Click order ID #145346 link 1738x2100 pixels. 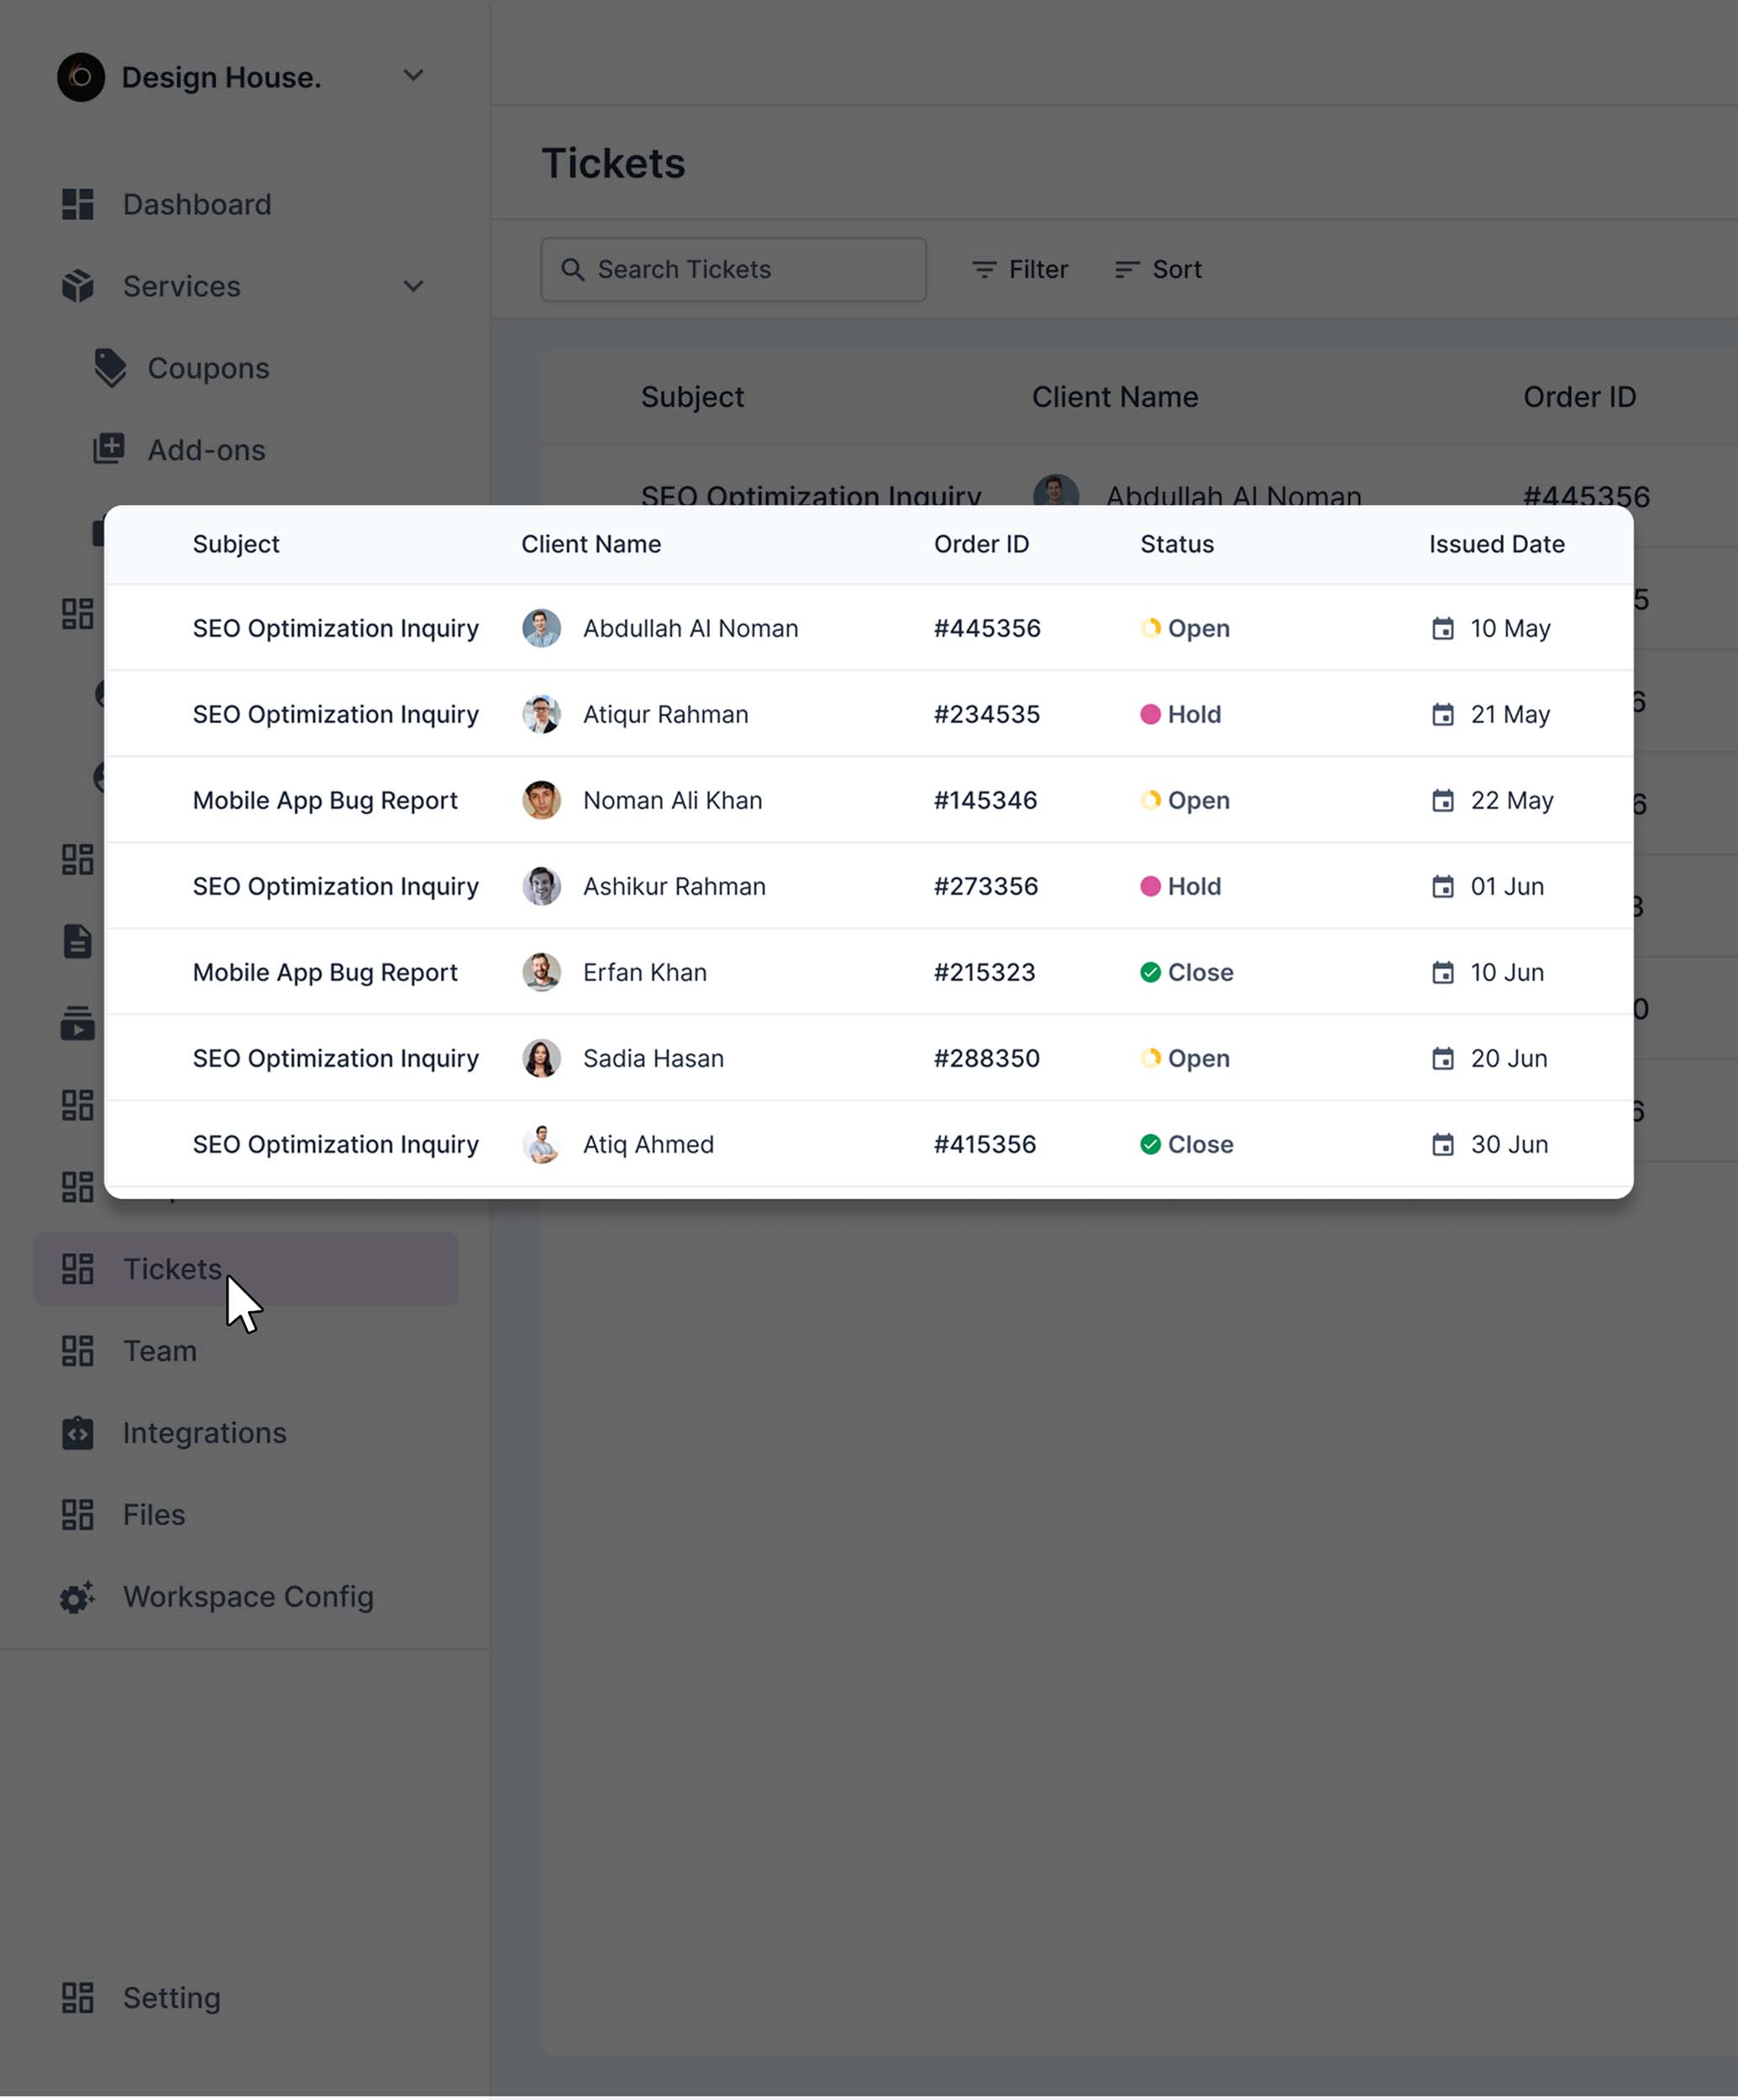pyautogui.click(x=985, y=801)
